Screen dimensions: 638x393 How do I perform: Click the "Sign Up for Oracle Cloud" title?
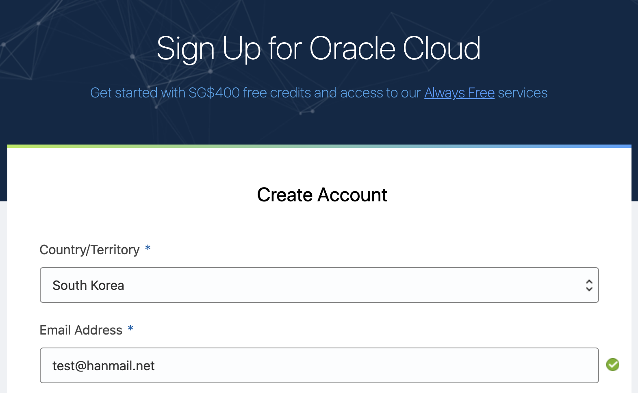pyautogui.click(x=319, y=49)
